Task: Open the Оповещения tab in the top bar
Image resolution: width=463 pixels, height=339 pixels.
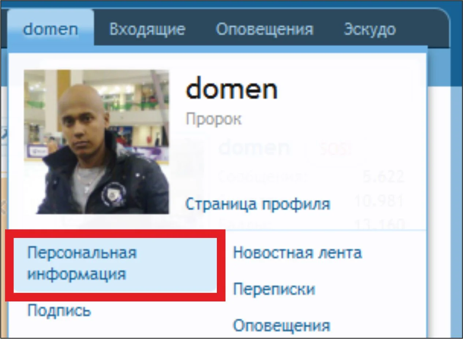Action: [264, 29]
